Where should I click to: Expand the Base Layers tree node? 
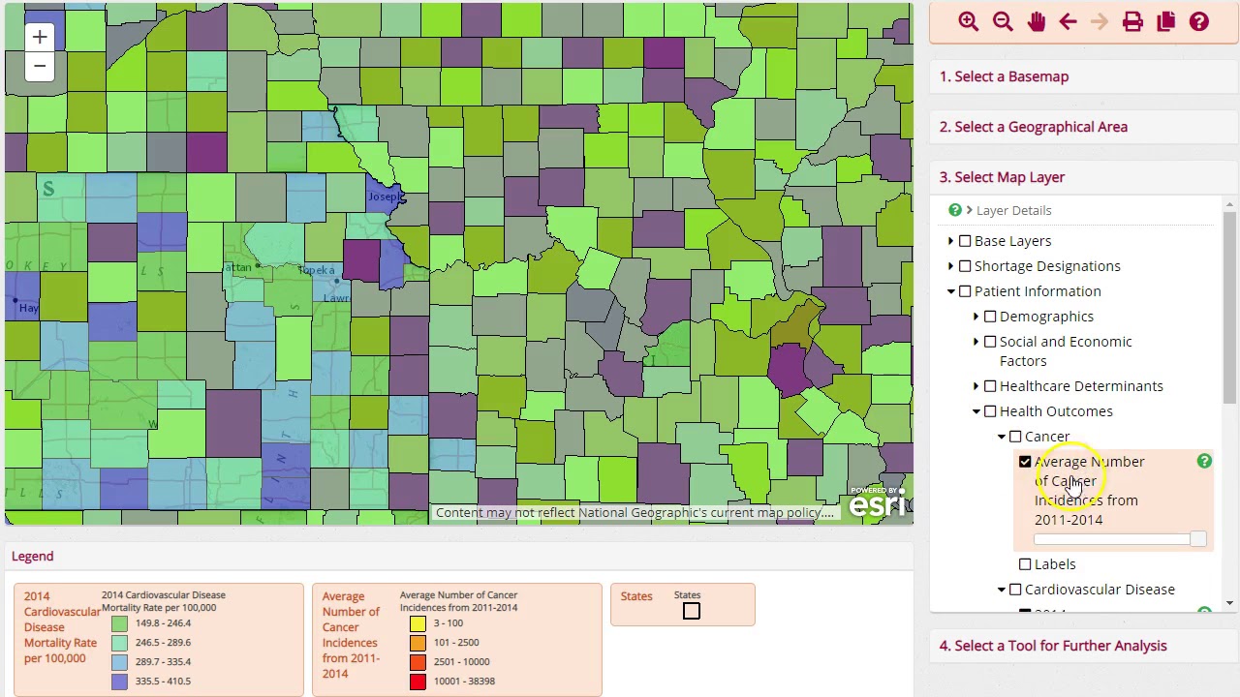951,241
